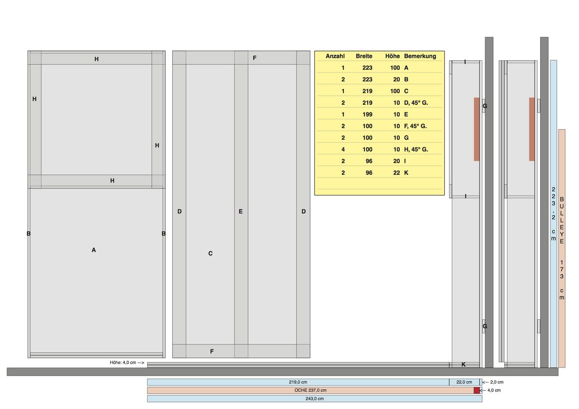Select the Bemerkung column header
The width and height of the screenshot is (579, 409).
click(420, 56)
